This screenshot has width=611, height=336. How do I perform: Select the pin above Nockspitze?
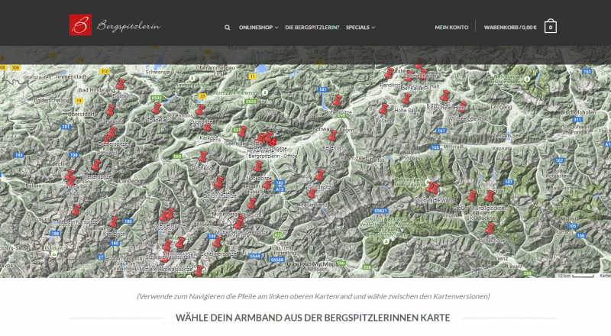[x=258, y=166]
